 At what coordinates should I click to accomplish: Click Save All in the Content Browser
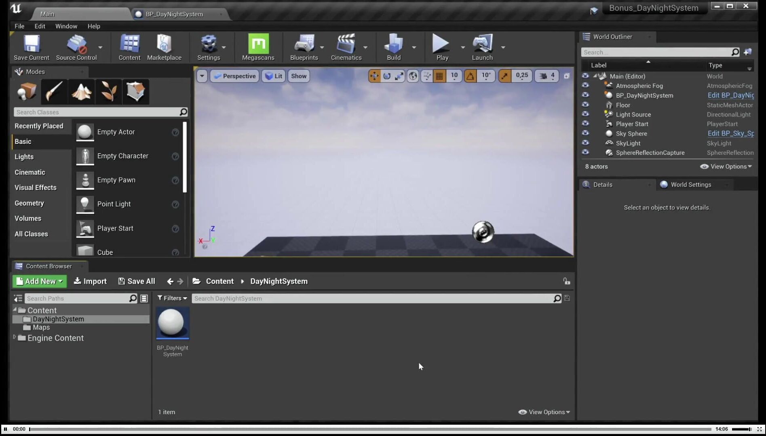pos(137,281)
